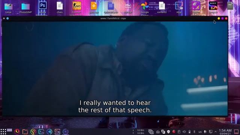The width and height of the screenshot is (240, 135).
Task: Open the clipboard tray icon
Action: pyautogui.click(x=179, y=132)
